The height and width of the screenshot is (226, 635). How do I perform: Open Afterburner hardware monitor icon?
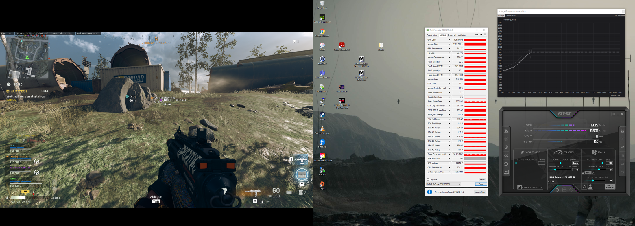coord(506,172)
